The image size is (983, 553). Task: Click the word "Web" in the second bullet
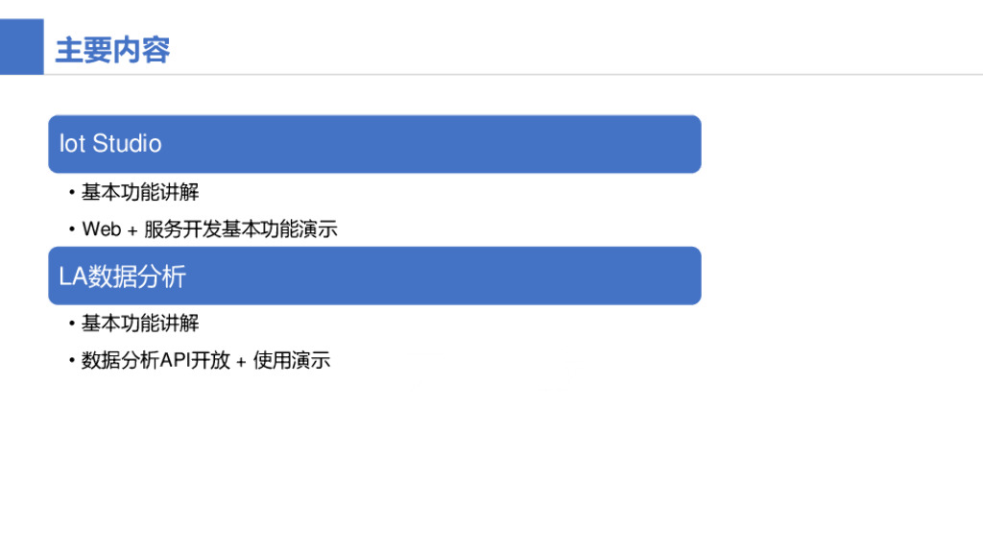102,229
